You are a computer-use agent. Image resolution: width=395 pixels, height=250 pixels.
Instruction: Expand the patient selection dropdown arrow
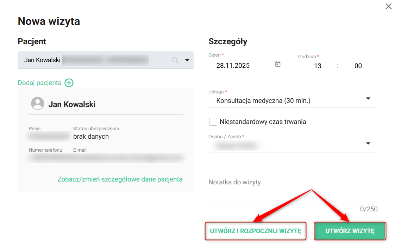click(x=187, y=60)
